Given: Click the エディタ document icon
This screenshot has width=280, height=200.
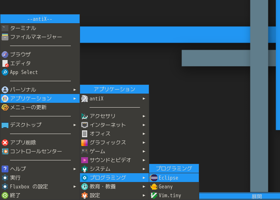Looking at the screenshot, I should [x=5, y=63].
